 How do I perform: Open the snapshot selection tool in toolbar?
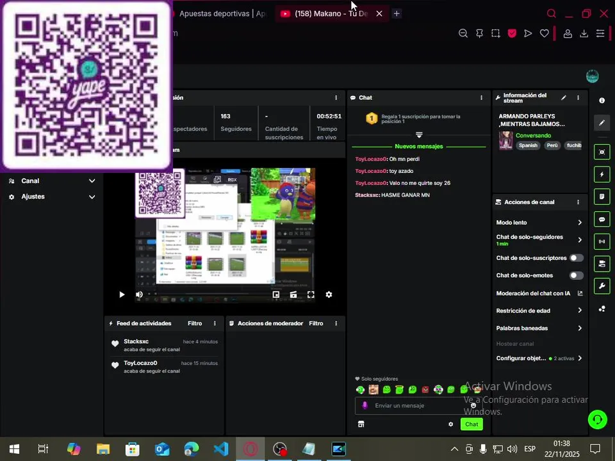tap(496, 34)
